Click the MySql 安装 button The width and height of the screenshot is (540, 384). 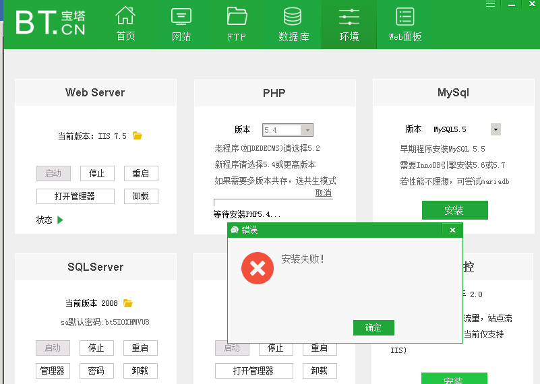point(454,210)
